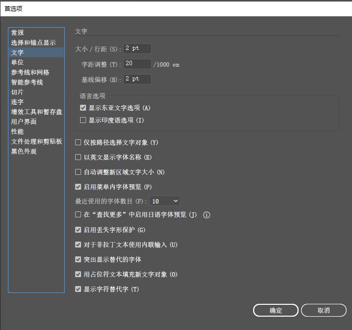This screenshot has height=330, width=352.
Task: Enable 显示印度语选项 checkbox
Action: pyautogui.click(x=83, y=120)
